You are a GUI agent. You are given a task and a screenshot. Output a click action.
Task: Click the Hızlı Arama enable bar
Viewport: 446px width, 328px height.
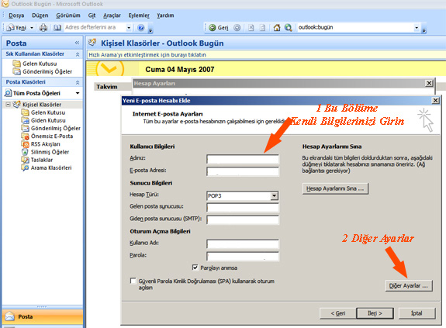coord(266,55)
